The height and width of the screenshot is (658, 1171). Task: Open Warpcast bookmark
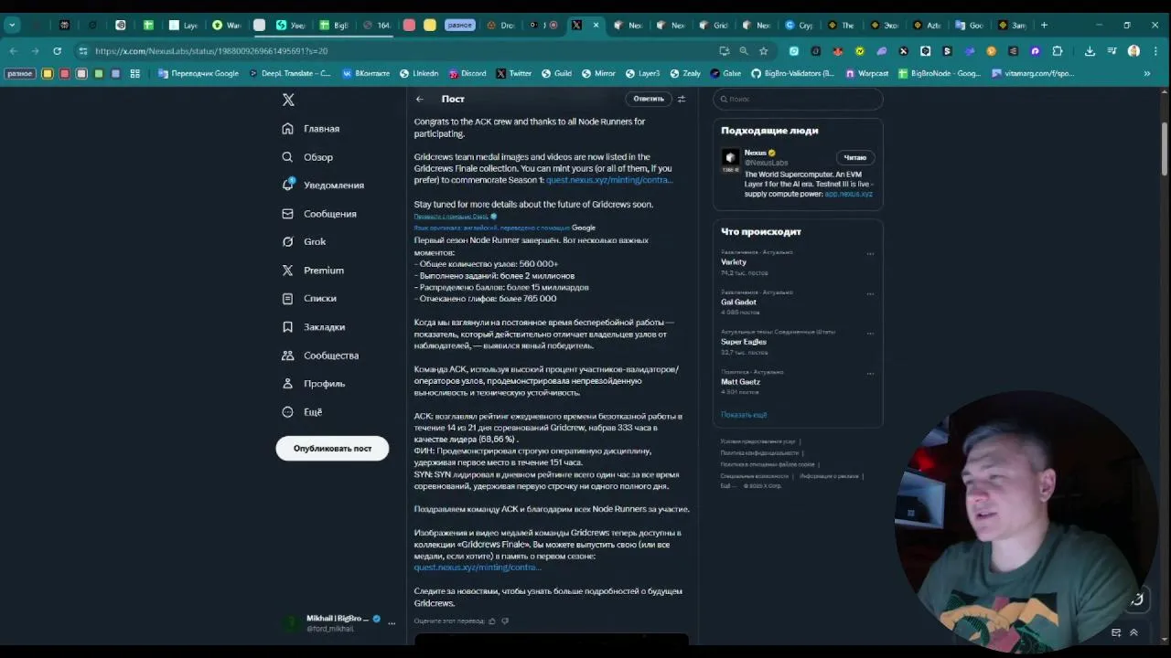pos(867,73)
